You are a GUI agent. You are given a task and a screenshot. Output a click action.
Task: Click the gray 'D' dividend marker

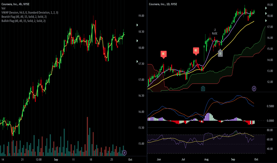pos(220,53)
